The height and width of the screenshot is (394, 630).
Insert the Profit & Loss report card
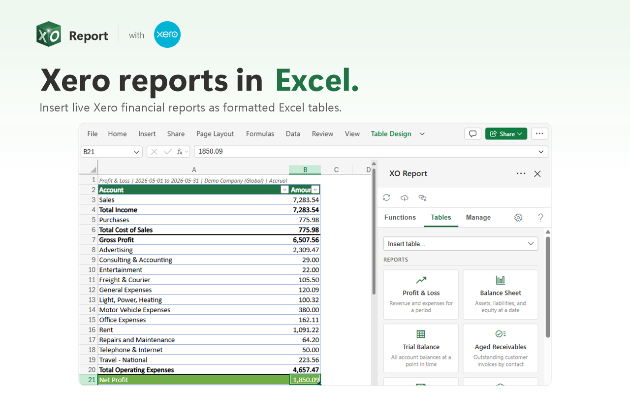(421, 295)
